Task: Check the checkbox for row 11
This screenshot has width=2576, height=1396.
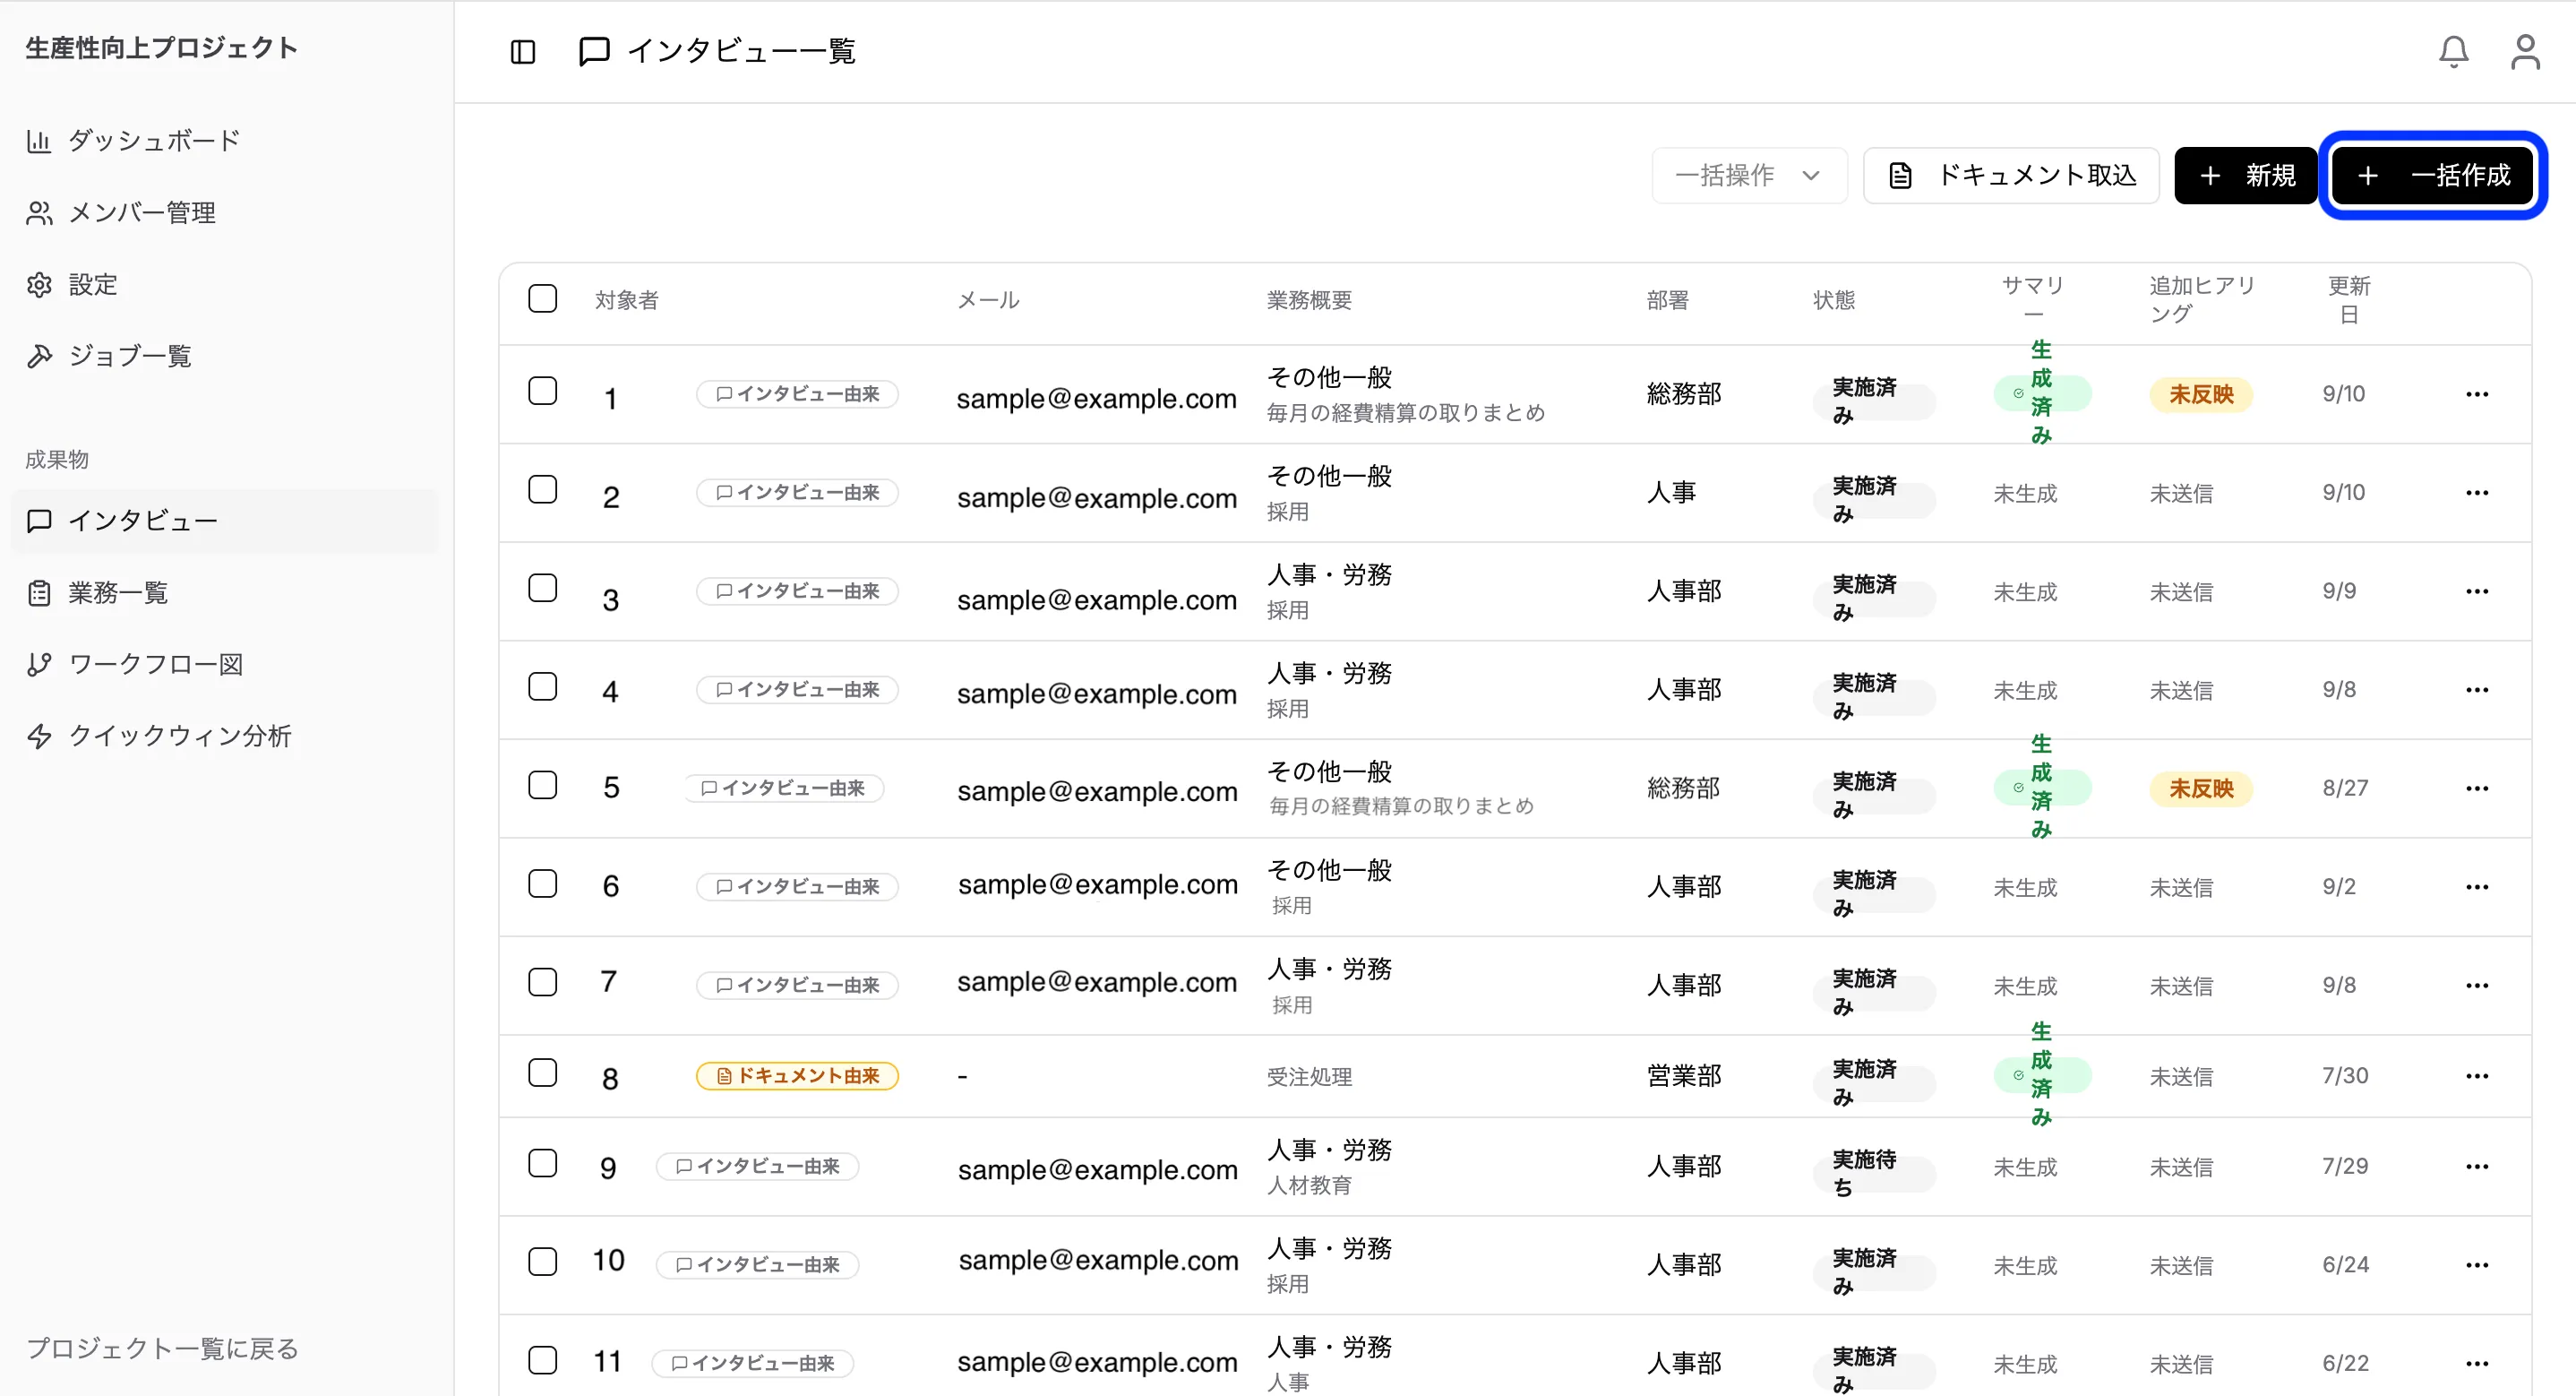Action: tap(542, 1360)
